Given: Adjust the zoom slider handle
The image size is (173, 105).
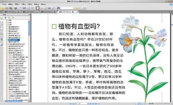Looking at the screenshot, I should click(166, 104).
